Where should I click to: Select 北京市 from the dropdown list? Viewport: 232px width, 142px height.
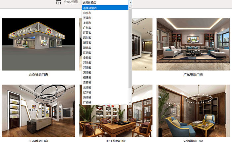tap(87, 13)
